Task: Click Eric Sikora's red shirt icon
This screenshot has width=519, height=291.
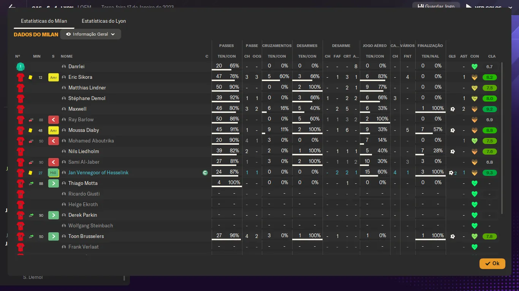Action: click(21, 77)
